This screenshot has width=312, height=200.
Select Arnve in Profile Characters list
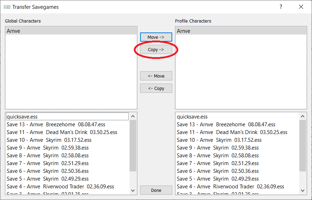pos(241,31)
